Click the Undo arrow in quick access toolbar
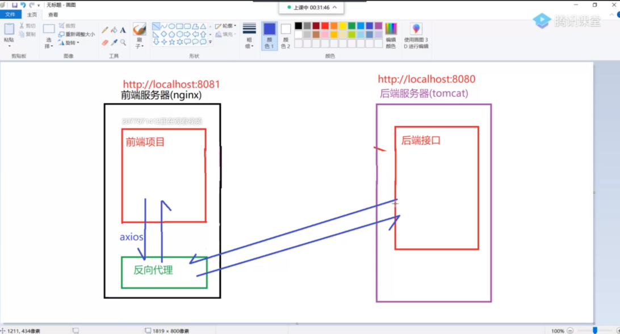The width and height of the screenshot is (620, 334). pos(23,5)
